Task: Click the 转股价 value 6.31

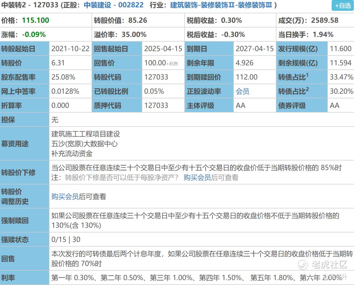Action: pos(58,63)
